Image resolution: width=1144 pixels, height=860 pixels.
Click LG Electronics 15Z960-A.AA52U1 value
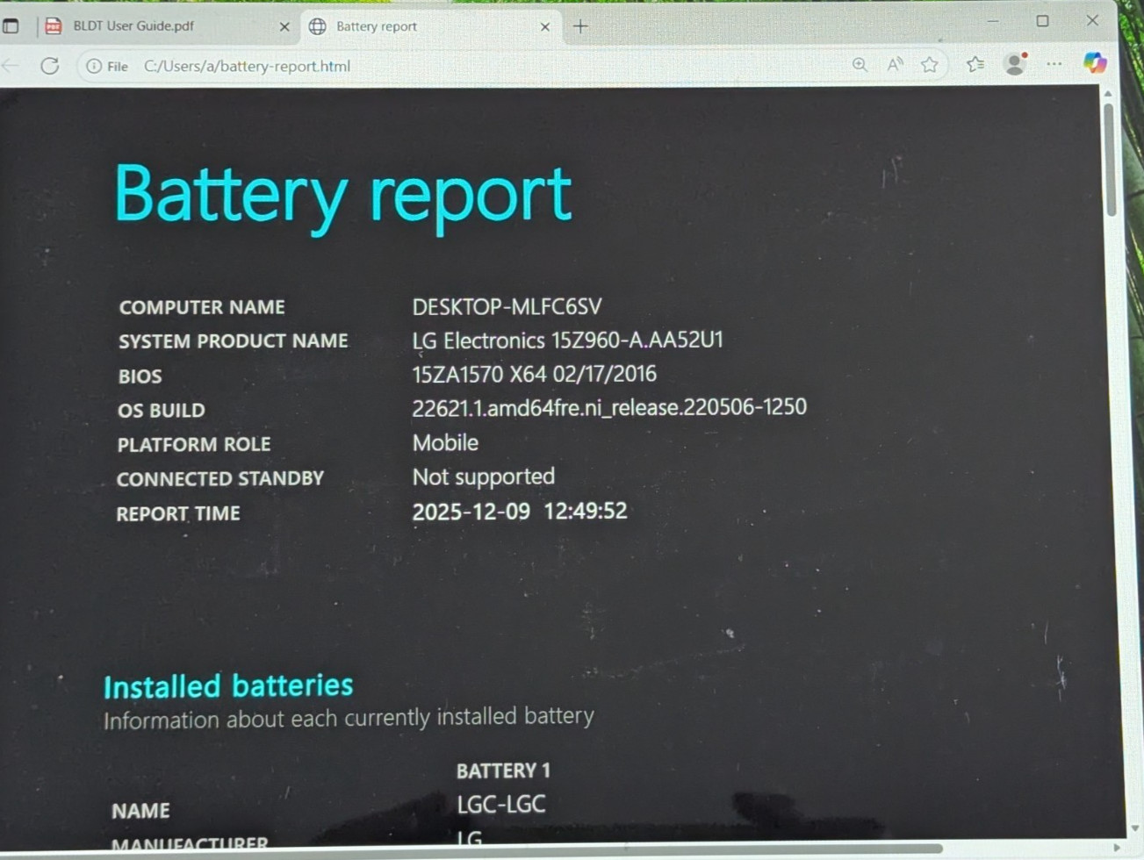point(567,340)
